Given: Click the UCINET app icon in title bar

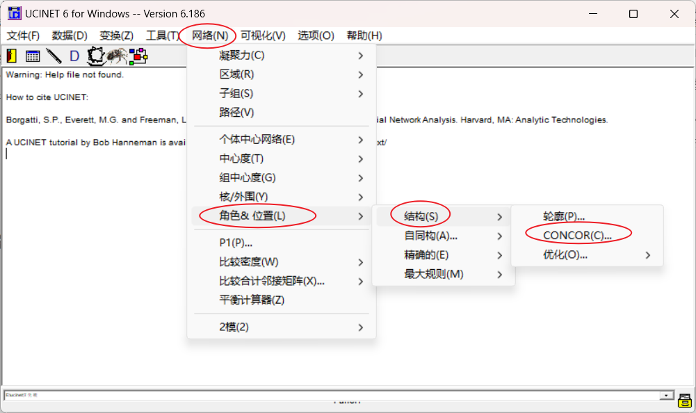Looking at the screenshot, I should 14,14.
